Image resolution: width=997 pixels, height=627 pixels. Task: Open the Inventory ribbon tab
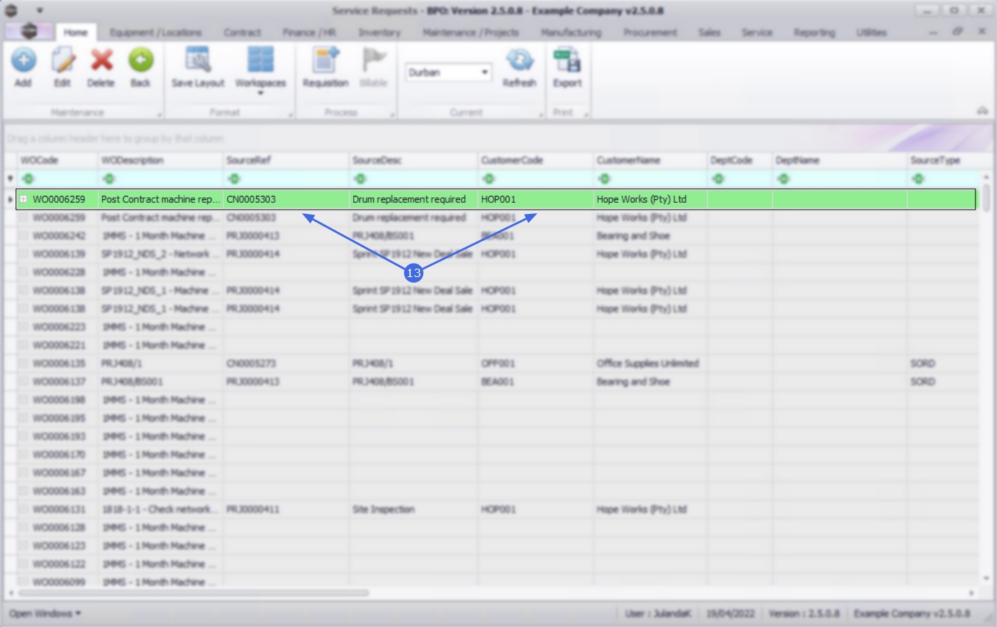tap(380, 33)
